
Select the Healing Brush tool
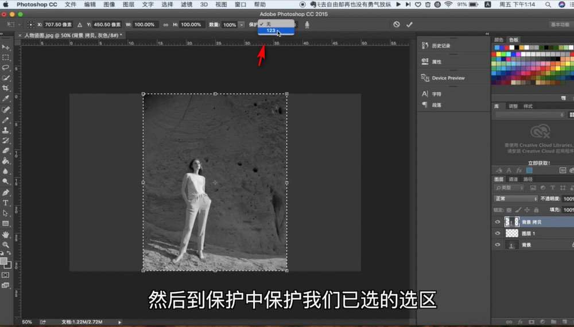coord(6,110)
